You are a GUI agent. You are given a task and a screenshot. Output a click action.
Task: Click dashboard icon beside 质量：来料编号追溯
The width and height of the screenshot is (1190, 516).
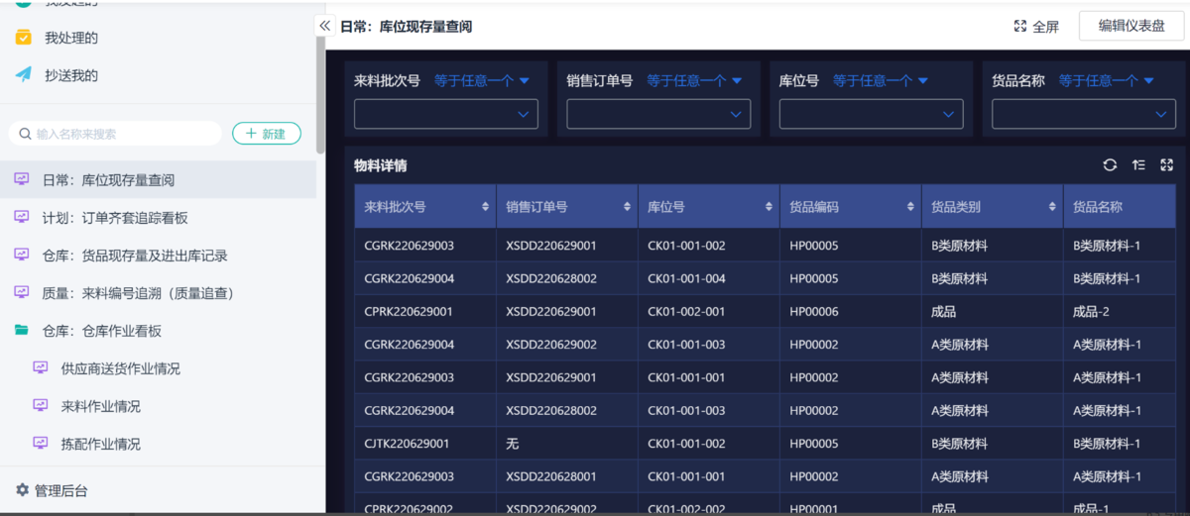tap(22, 292)
